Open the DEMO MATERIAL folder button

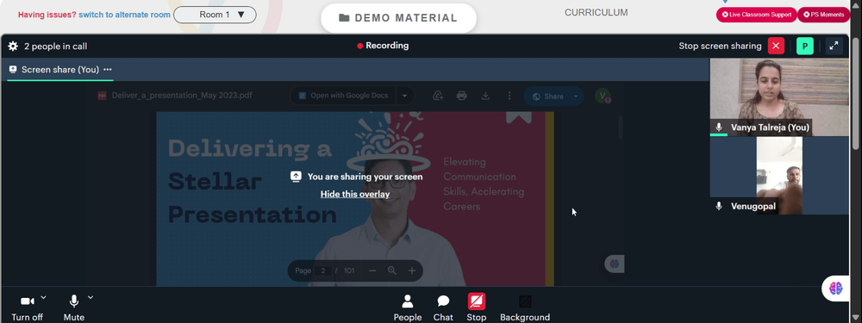click(398, 18)
